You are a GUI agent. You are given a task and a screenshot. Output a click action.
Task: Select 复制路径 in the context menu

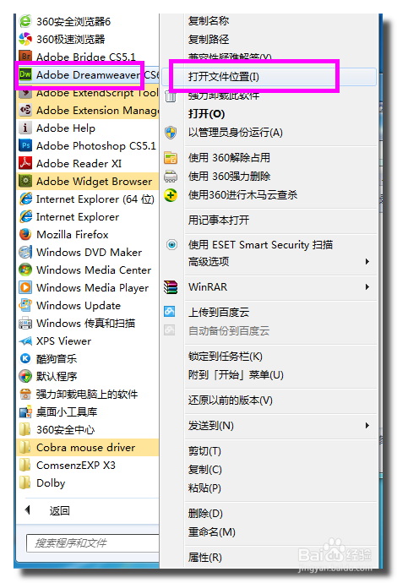(209, 39)
